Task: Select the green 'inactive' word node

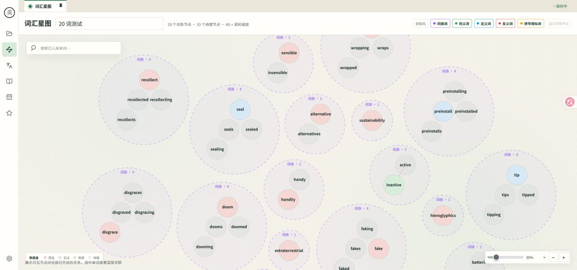Action: coord(394,185)
